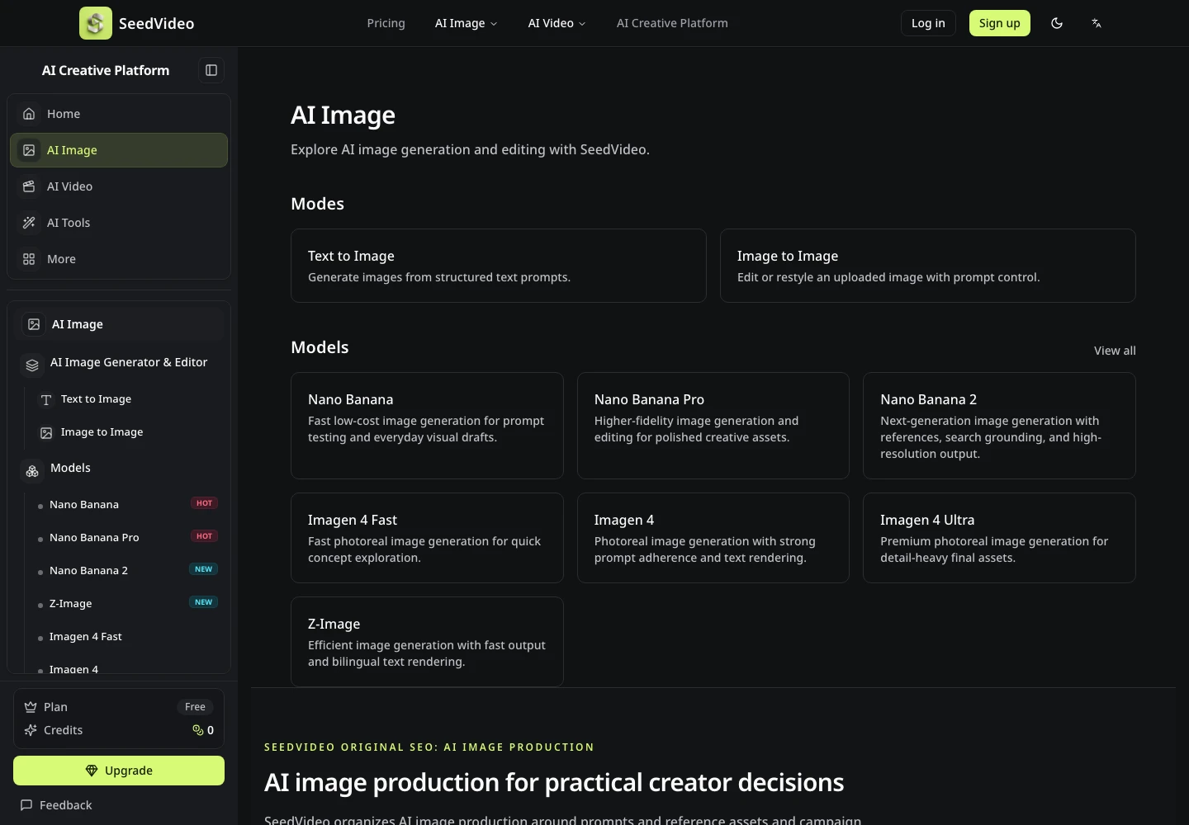Click the Feedback chat icon
This screenshot has width=1189, height=825.
(26, 805)
